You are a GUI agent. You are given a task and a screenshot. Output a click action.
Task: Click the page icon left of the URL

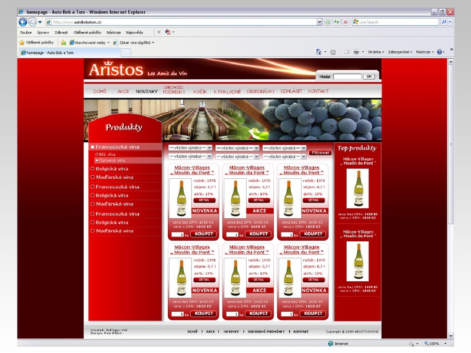click(x=49, y=22)
